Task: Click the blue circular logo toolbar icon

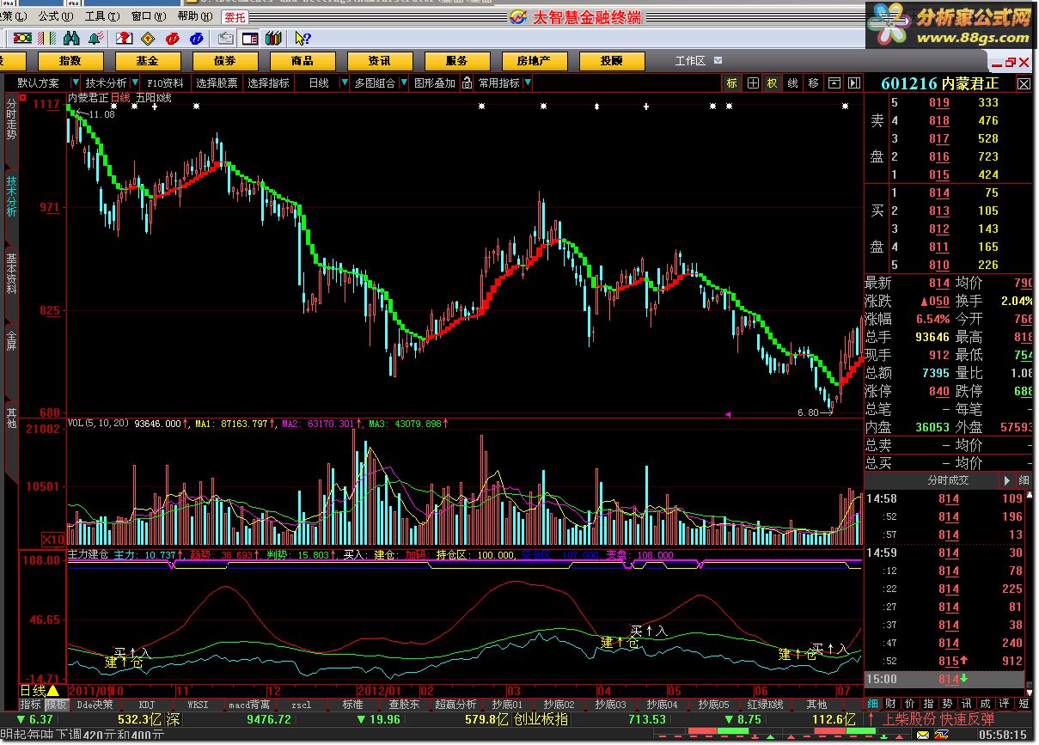Action: (197, 39)
